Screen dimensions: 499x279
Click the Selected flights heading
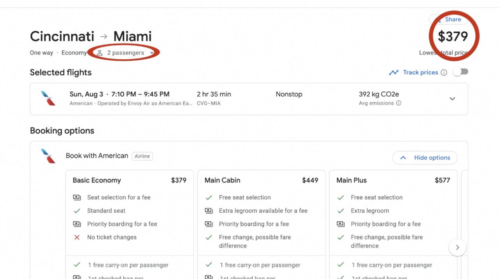click(60, 72)
